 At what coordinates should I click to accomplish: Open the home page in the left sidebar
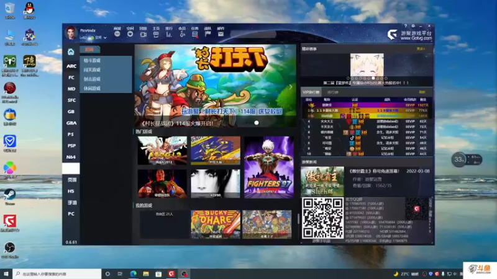point(71,52)
